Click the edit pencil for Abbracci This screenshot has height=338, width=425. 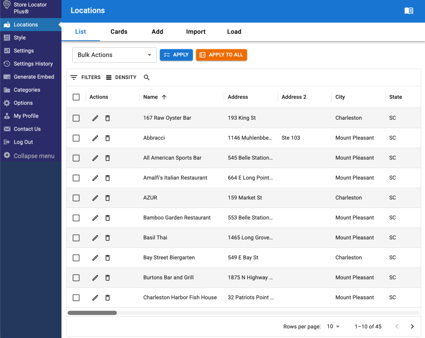click(95, 138)
